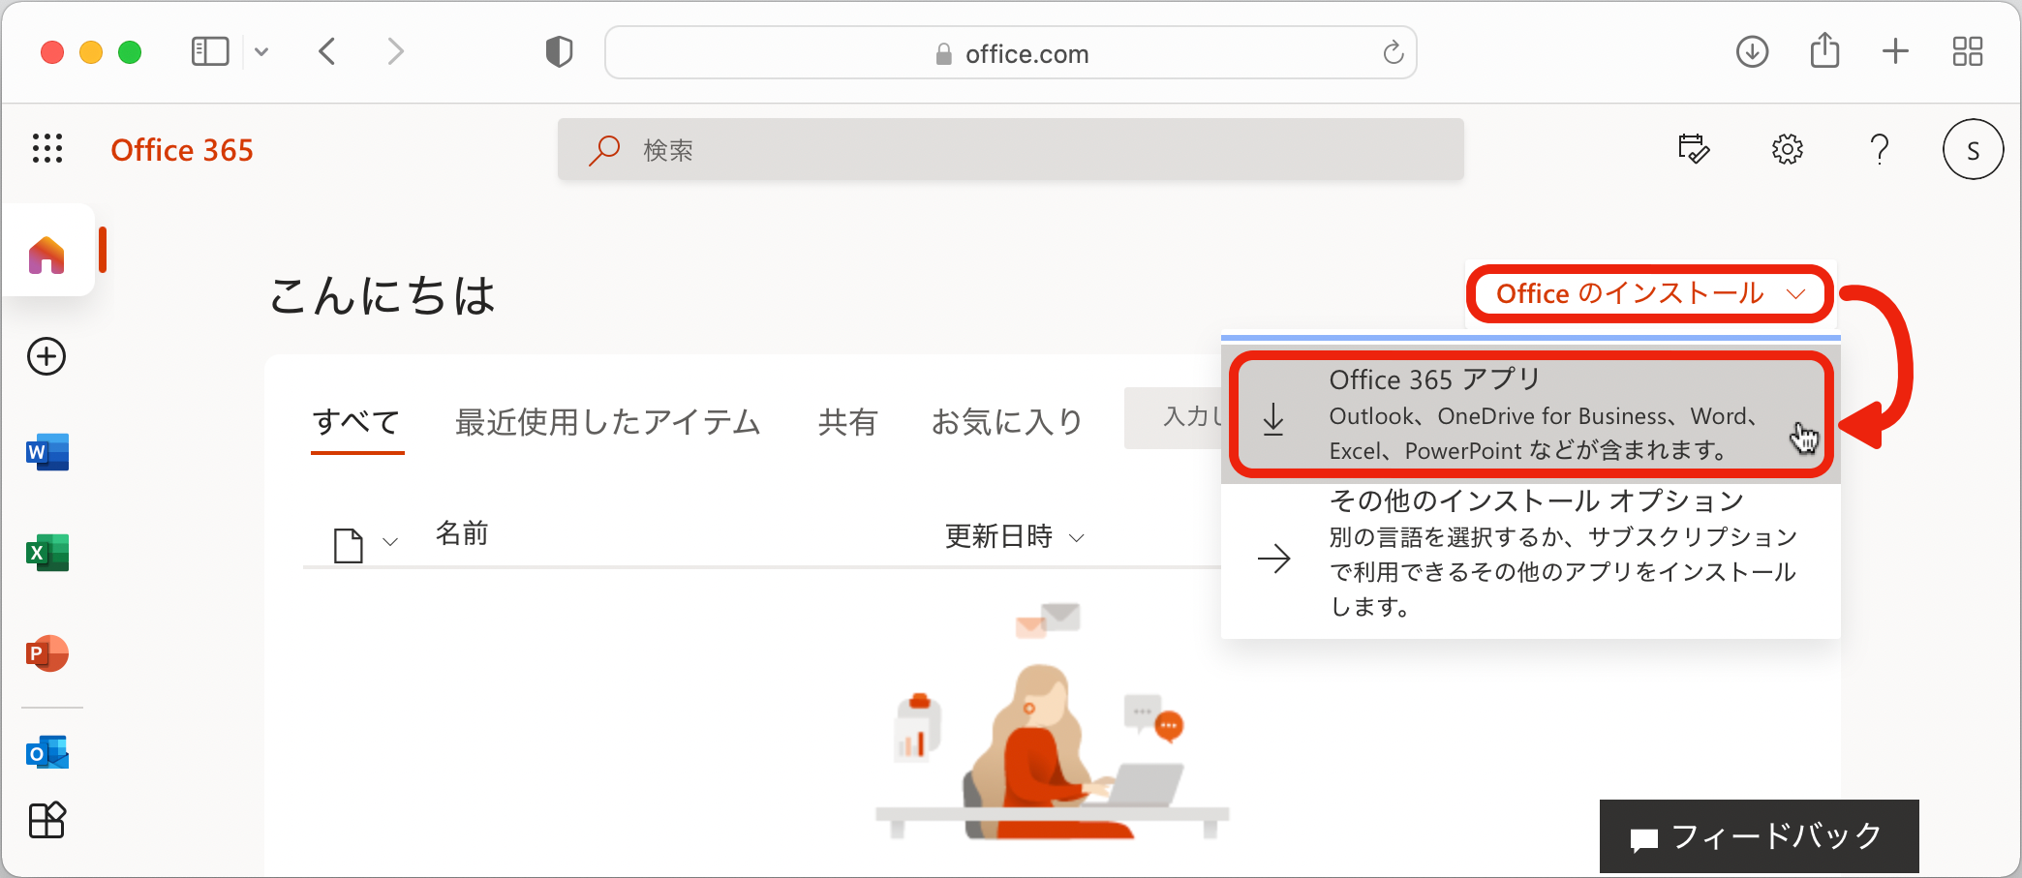Choose Office 365 アプリ install option
This screenshot has width=2022, height=878.
coord(1530,414)
